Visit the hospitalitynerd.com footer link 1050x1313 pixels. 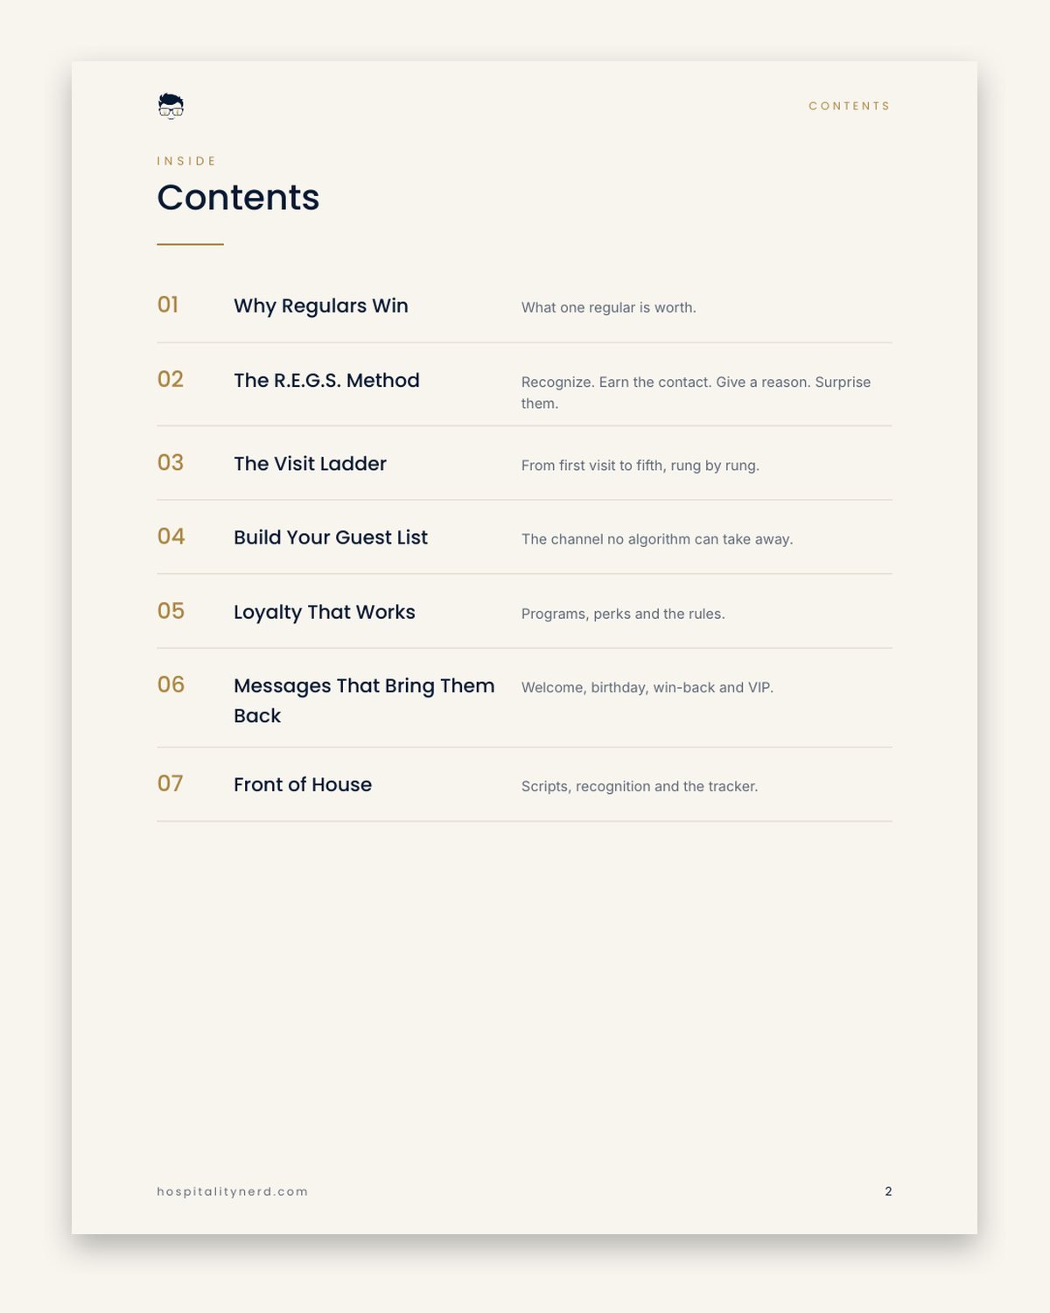233,1191
